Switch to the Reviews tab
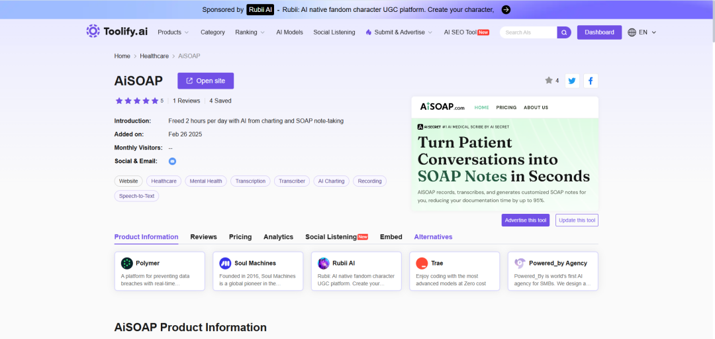Image resolution: width=715 pixels, height=339 pixels. 203,237
